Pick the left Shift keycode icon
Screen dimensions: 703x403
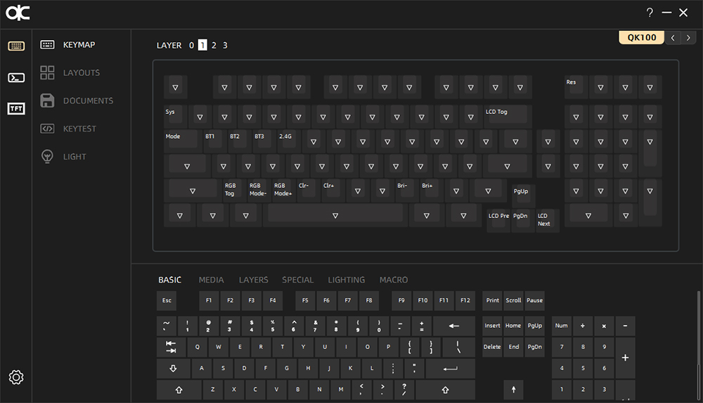coord(179,390)
